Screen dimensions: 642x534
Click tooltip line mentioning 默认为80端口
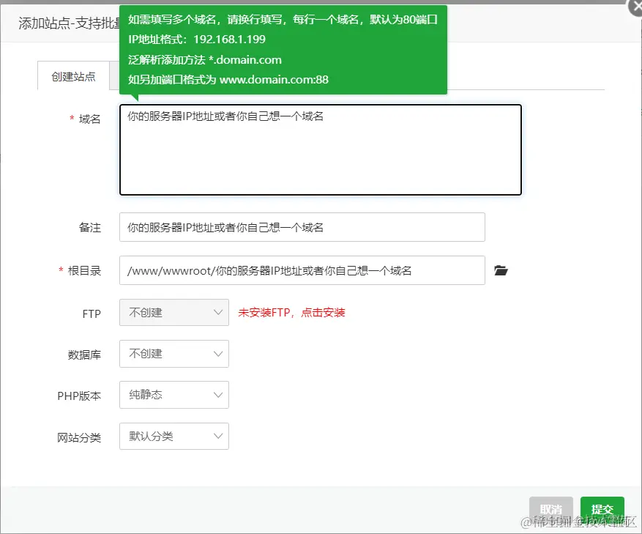[283, 19]
